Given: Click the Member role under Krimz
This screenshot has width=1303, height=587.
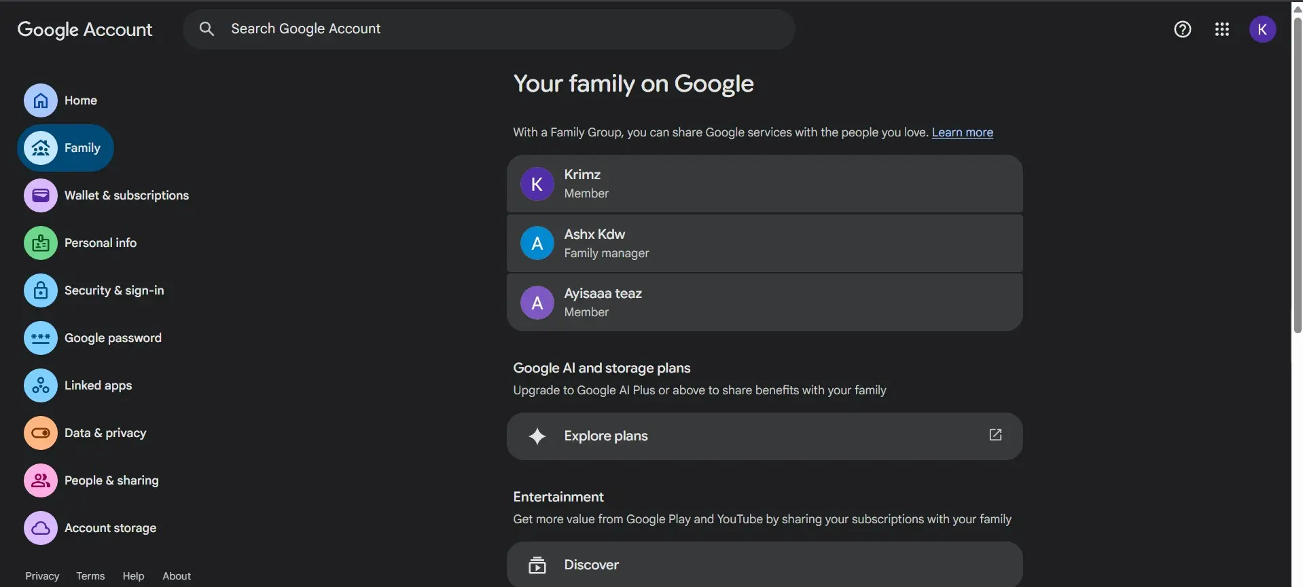Looking at the screenshot, I should click(x=586, y=193).
